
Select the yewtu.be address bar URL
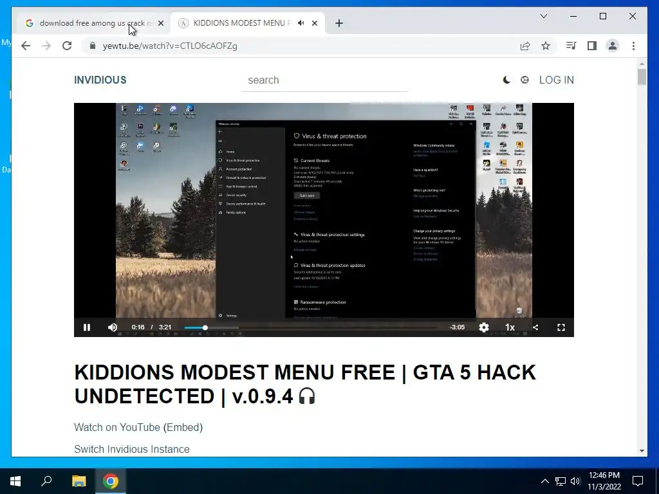(x=170, y=46)
